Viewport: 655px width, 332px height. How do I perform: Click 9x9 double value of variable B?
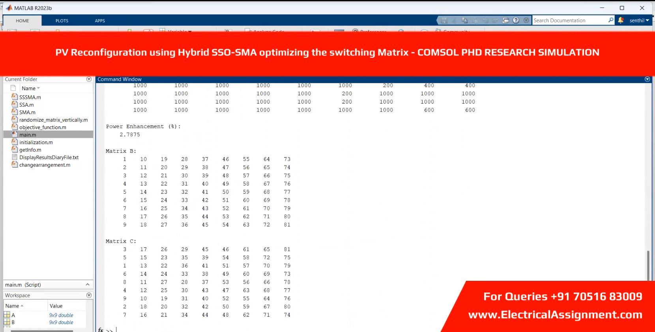(x=61, y=322)
